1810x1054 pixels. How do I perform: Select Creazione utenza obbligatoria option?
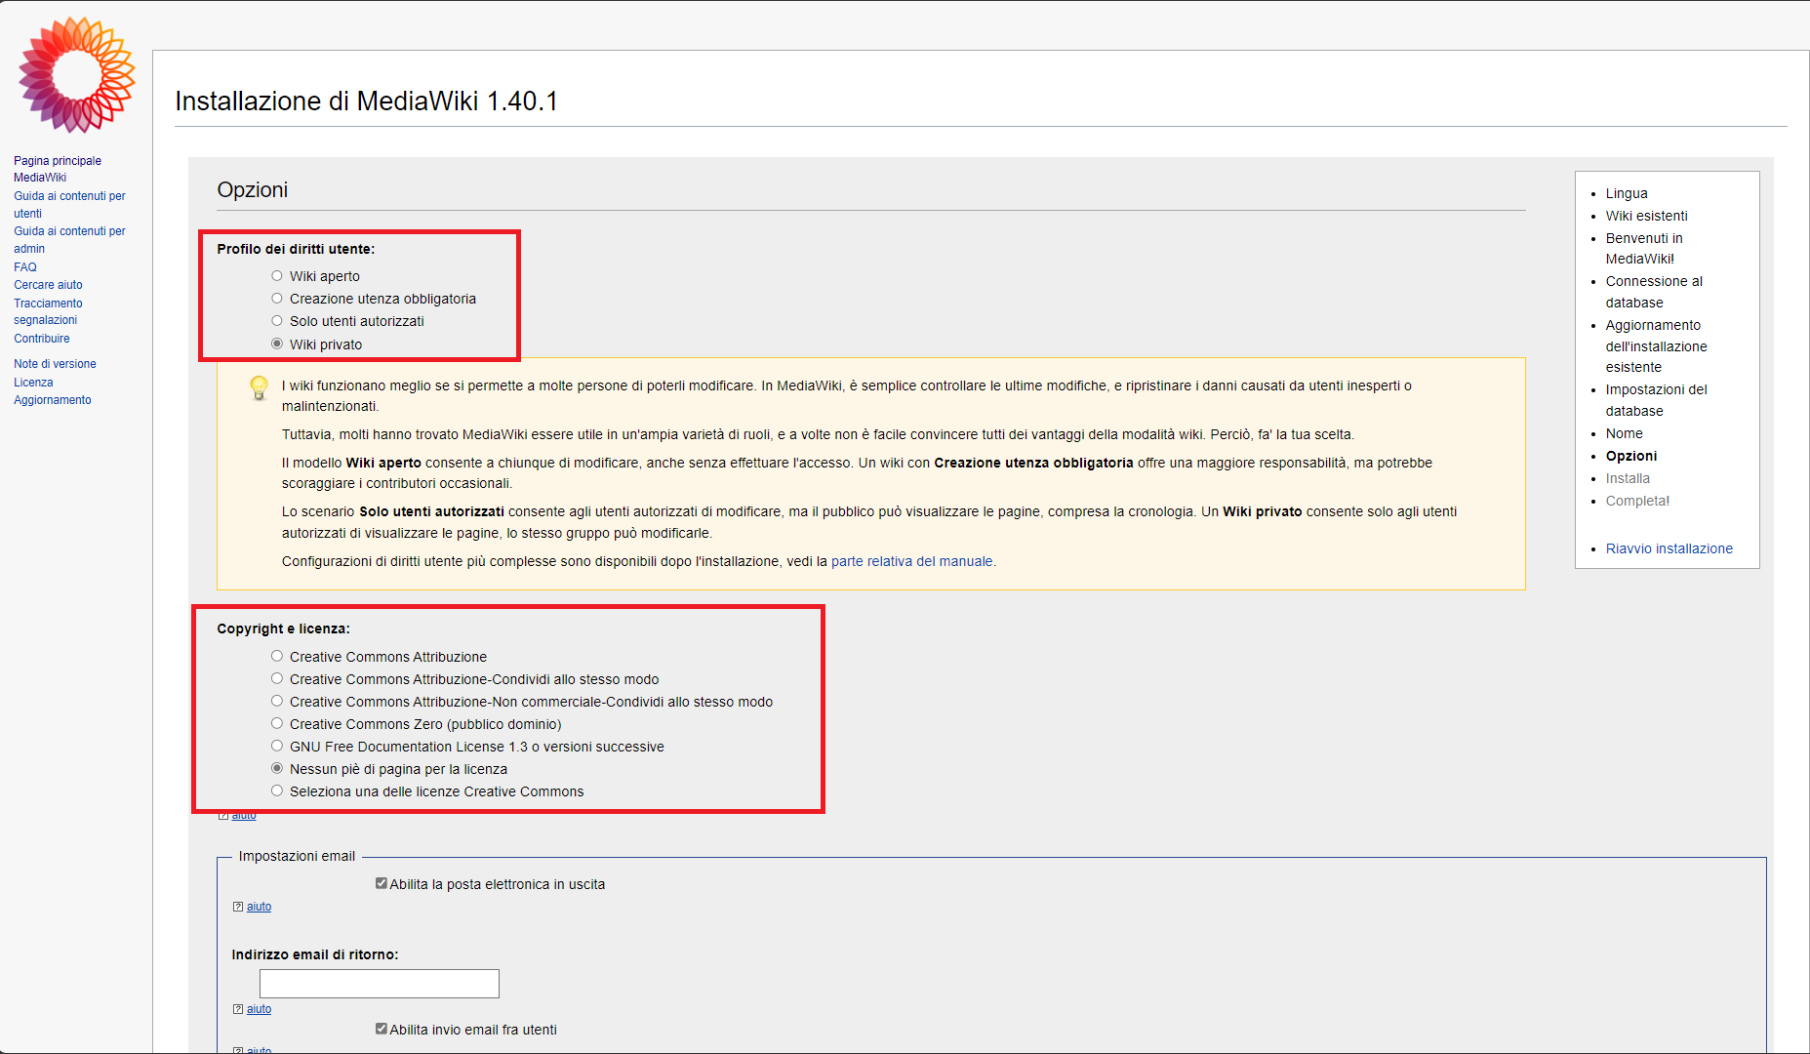[x=277, y=299]
